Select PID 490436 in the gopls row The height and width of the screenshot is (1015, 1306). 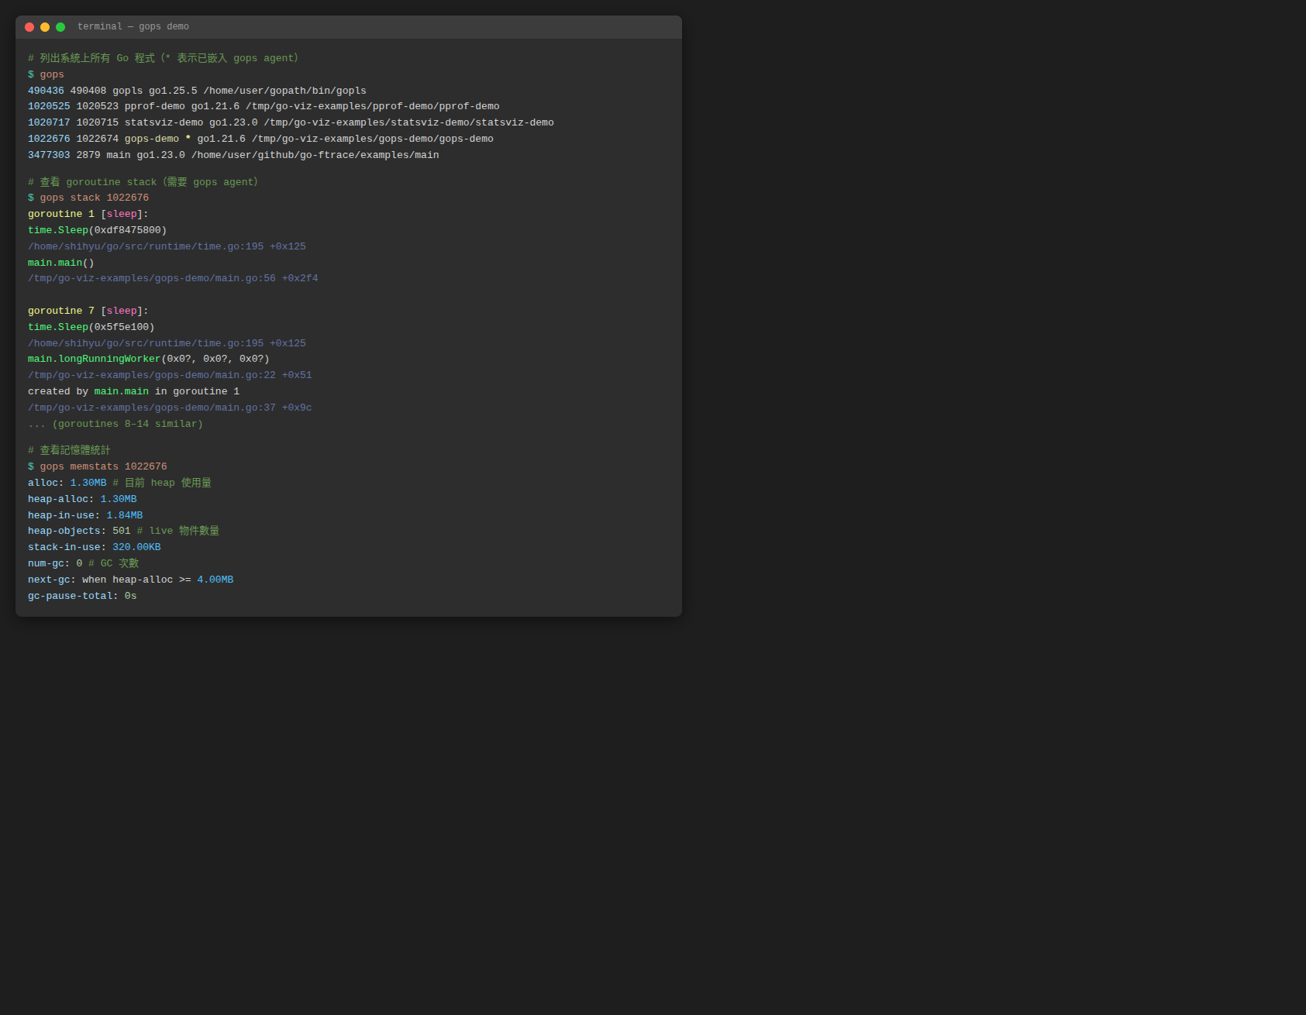pyautogui.click(x=46, y=91)
